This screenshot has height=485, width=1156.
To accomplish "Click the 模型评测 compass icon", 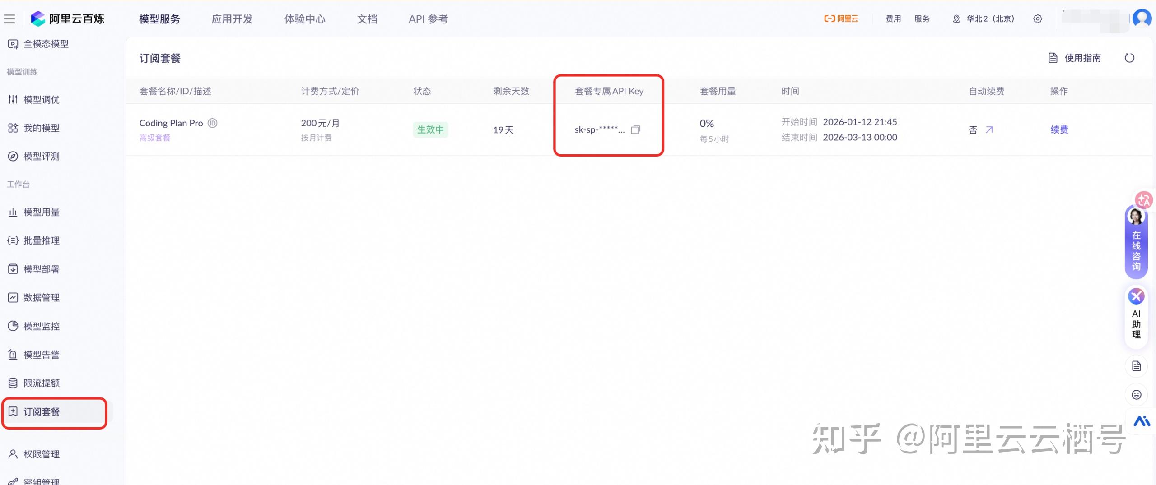I will (13, 156).
